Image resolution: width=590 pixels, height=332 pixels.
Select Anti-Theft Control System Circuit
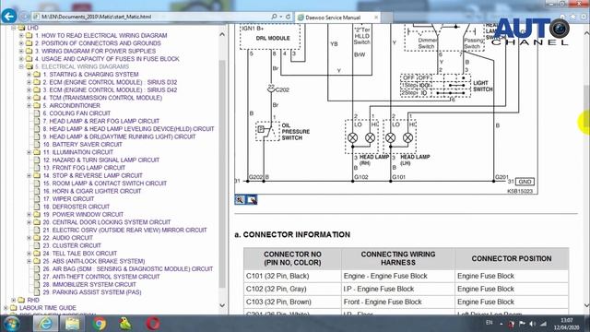point(101,277)
